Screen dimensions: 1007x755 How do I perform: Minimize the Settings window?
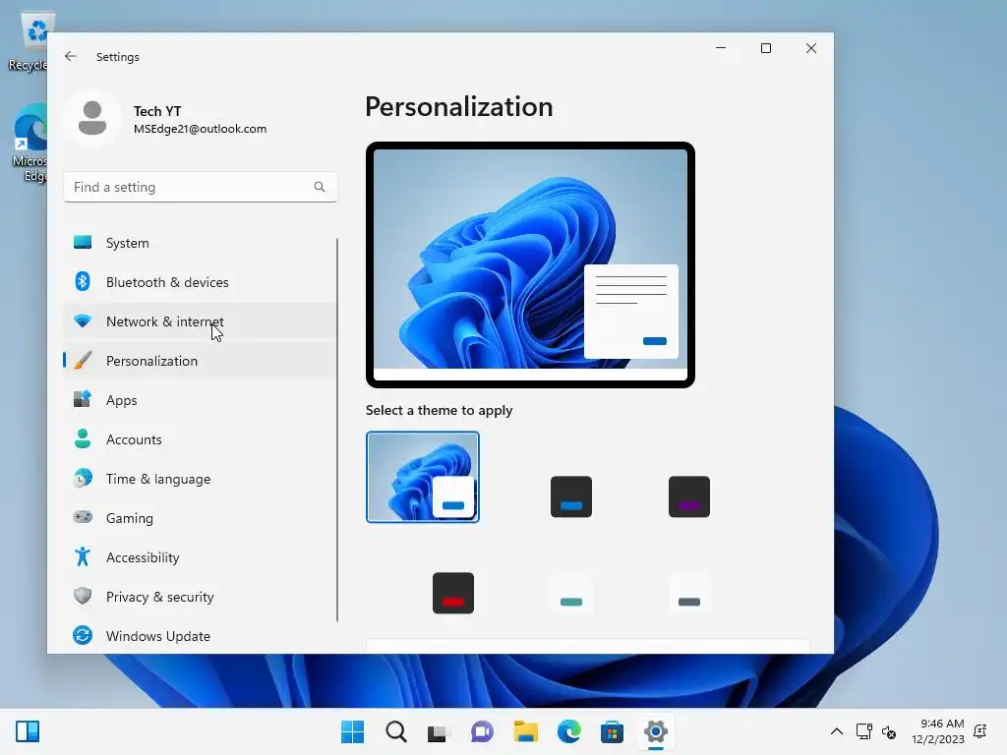pyautogui.click(x=721, y=48)
